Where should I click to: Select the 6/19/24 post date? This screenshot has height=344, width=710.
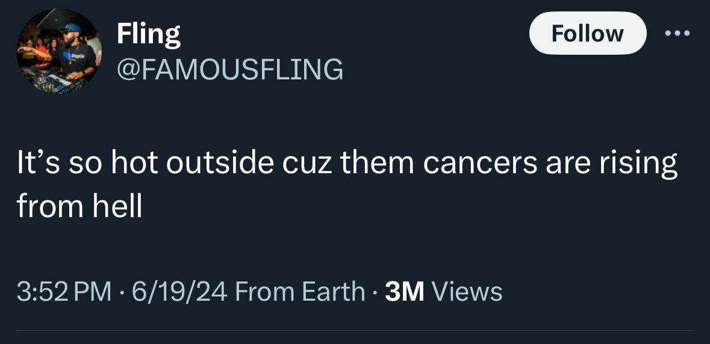click(179, 292)
